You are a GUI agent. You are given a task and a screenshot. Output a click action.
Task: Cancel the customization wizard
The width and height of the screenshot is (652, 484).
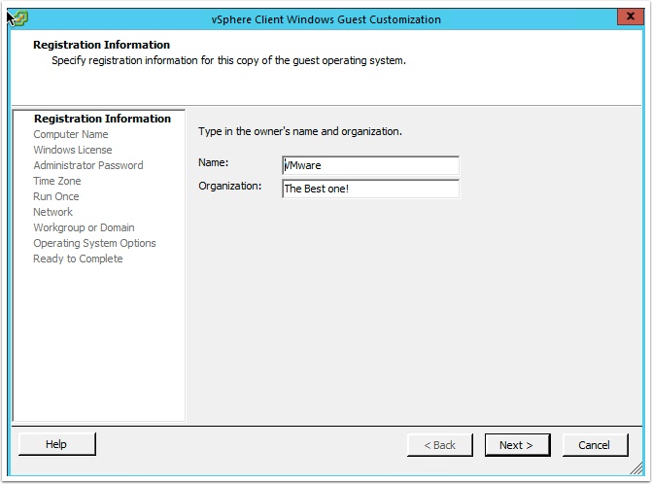(x=595, y=445)
